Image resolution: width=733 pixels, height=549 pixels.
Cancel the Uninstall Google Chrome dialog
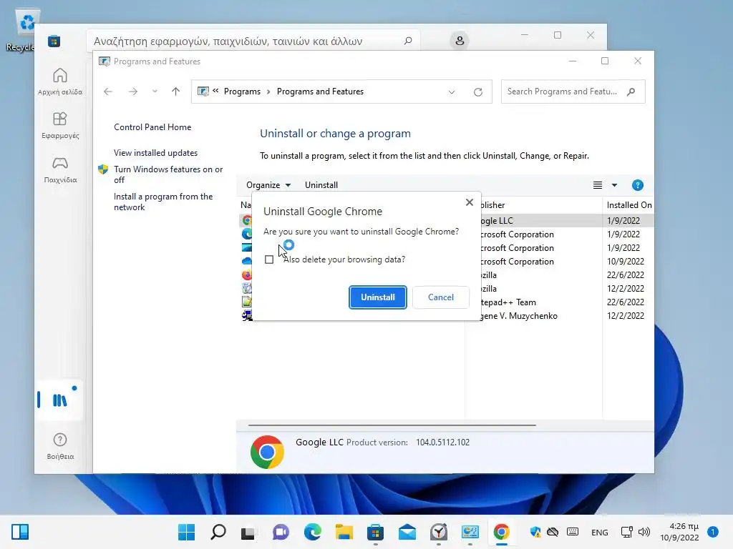(x=440, y=297)
